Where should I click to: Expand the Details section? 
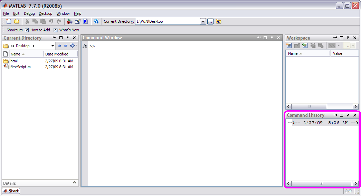pyautogui.click(x=74, y=183)
